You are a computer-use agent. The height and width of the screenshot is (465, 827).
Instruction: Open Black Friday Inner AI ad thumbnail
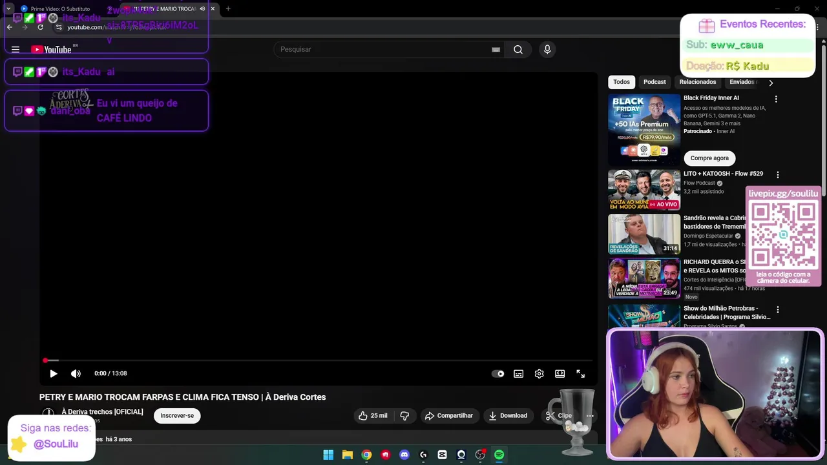pos(644,130)
